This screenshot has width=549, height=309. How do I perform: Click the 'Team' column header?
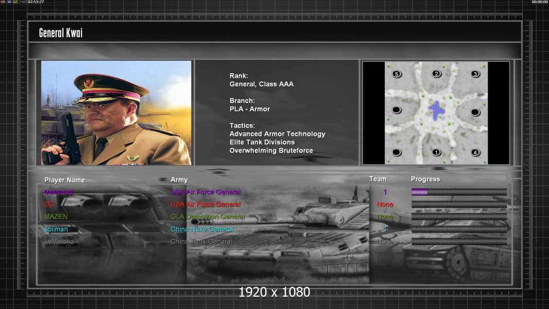pyautogui.click(x=378, y=179)
